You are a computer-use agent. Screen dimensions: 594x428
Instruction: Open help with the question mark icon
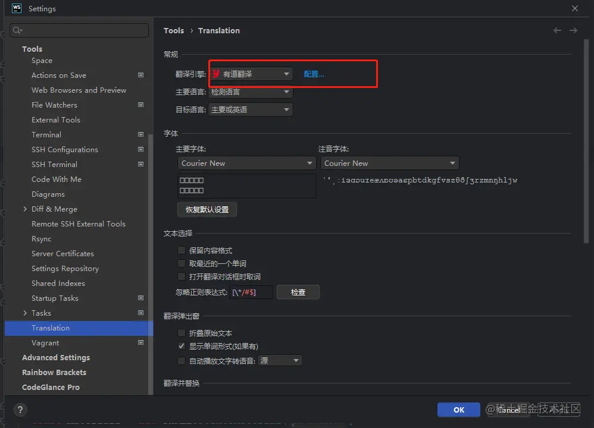(20, 410)
